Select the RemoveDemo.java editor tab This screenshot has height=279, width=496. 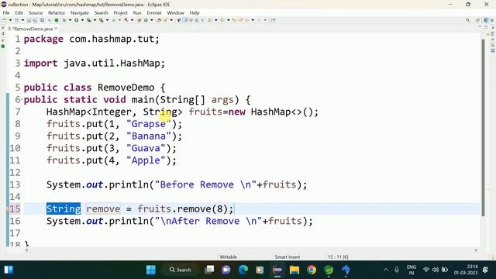point(33,29)
